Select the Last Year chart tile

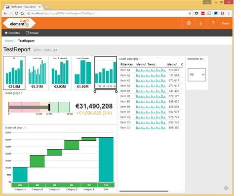[x=37, y=73]
